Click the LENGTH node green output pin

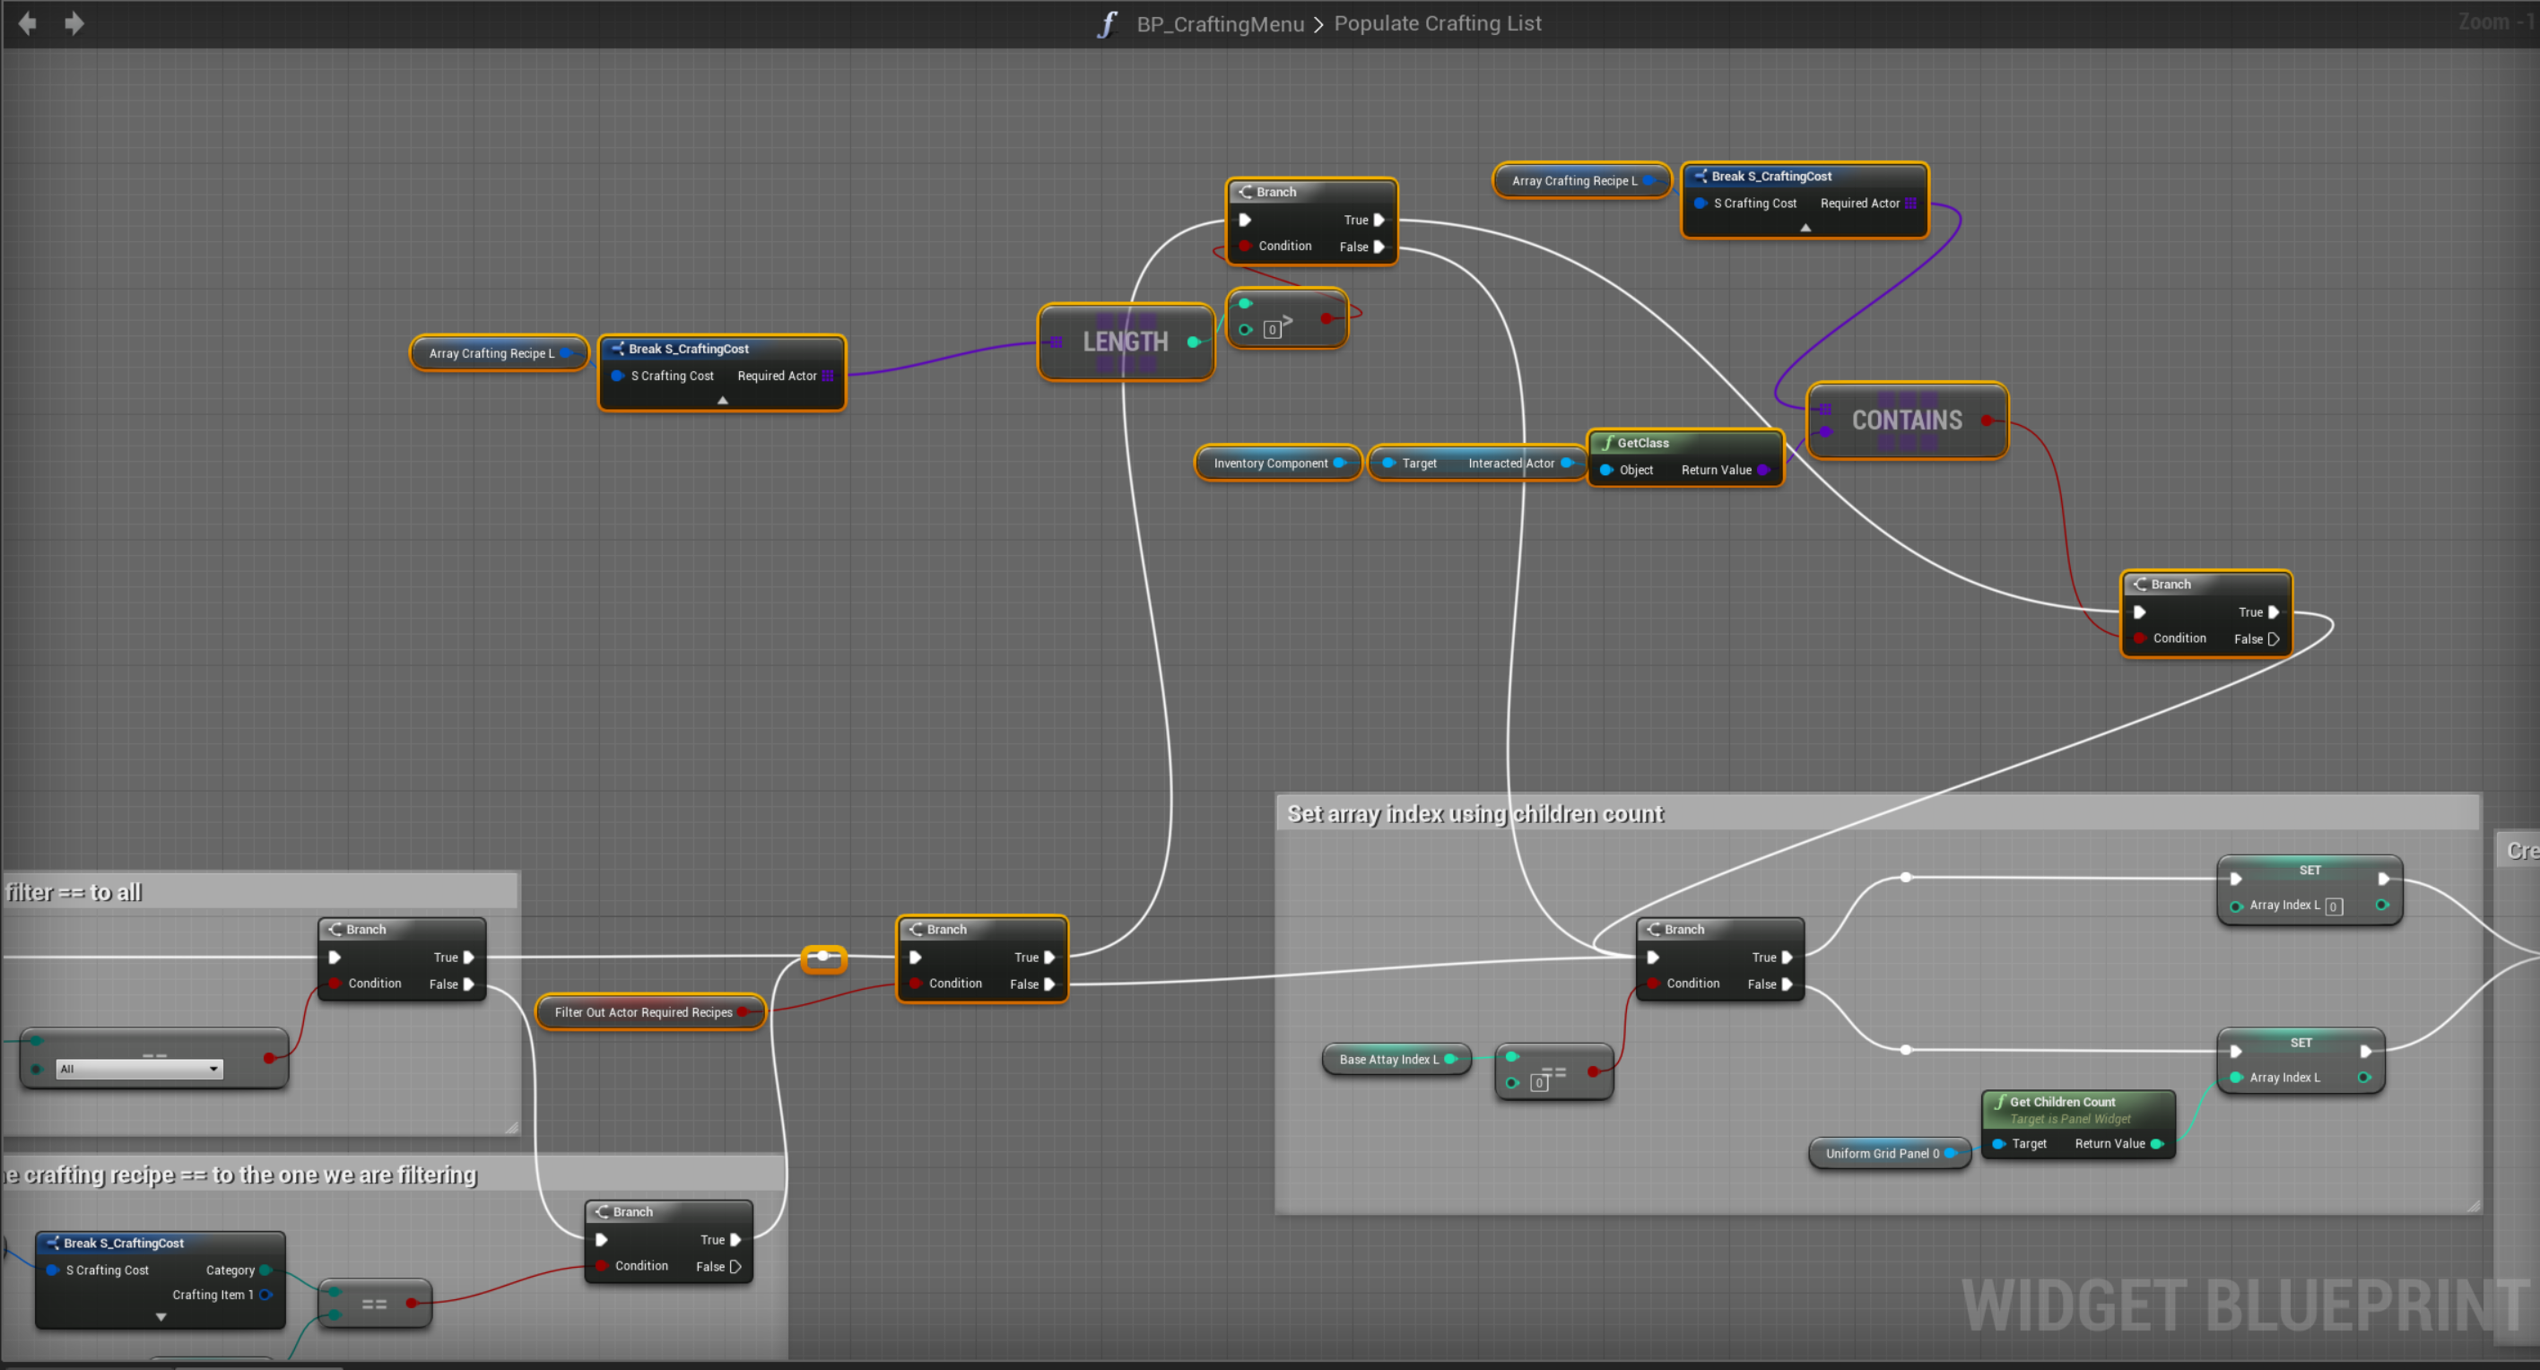coord(1193,342)
